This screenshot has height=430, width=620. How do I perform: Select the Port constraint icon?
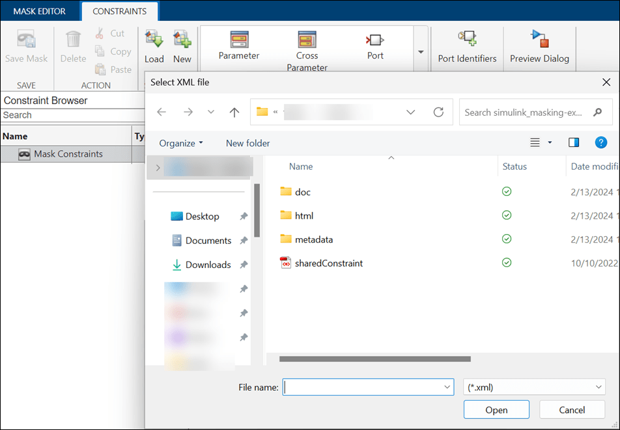coord(375,40)
